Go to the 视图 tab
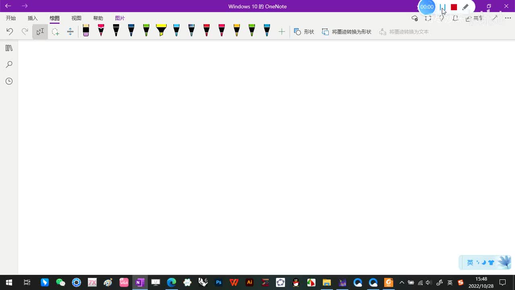Image resolution: width=515 pixels, height=290 pixels. click(x=76, y=18)
